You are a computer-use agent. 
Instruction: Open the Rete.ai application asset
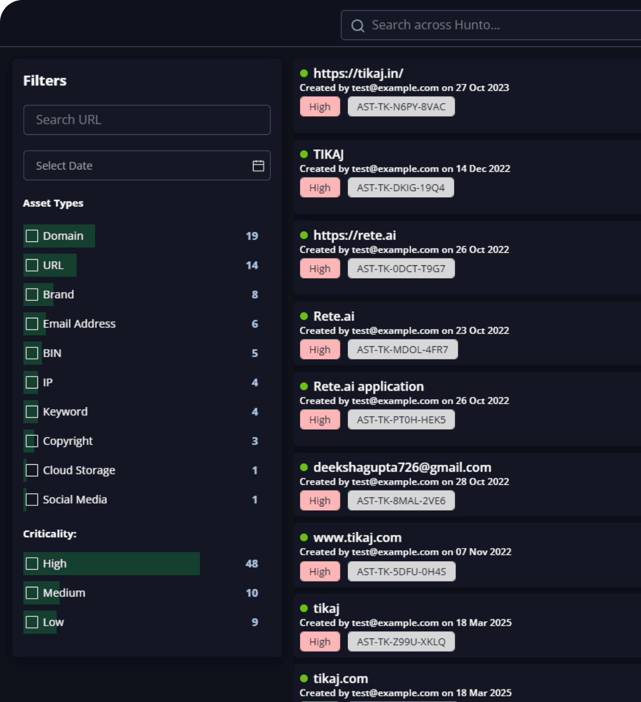point(368,387)
